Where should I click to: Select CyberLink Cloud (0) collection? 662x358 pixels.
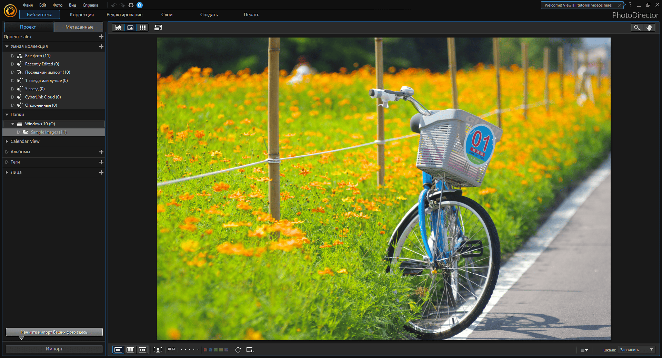click(x=43, y=97)
